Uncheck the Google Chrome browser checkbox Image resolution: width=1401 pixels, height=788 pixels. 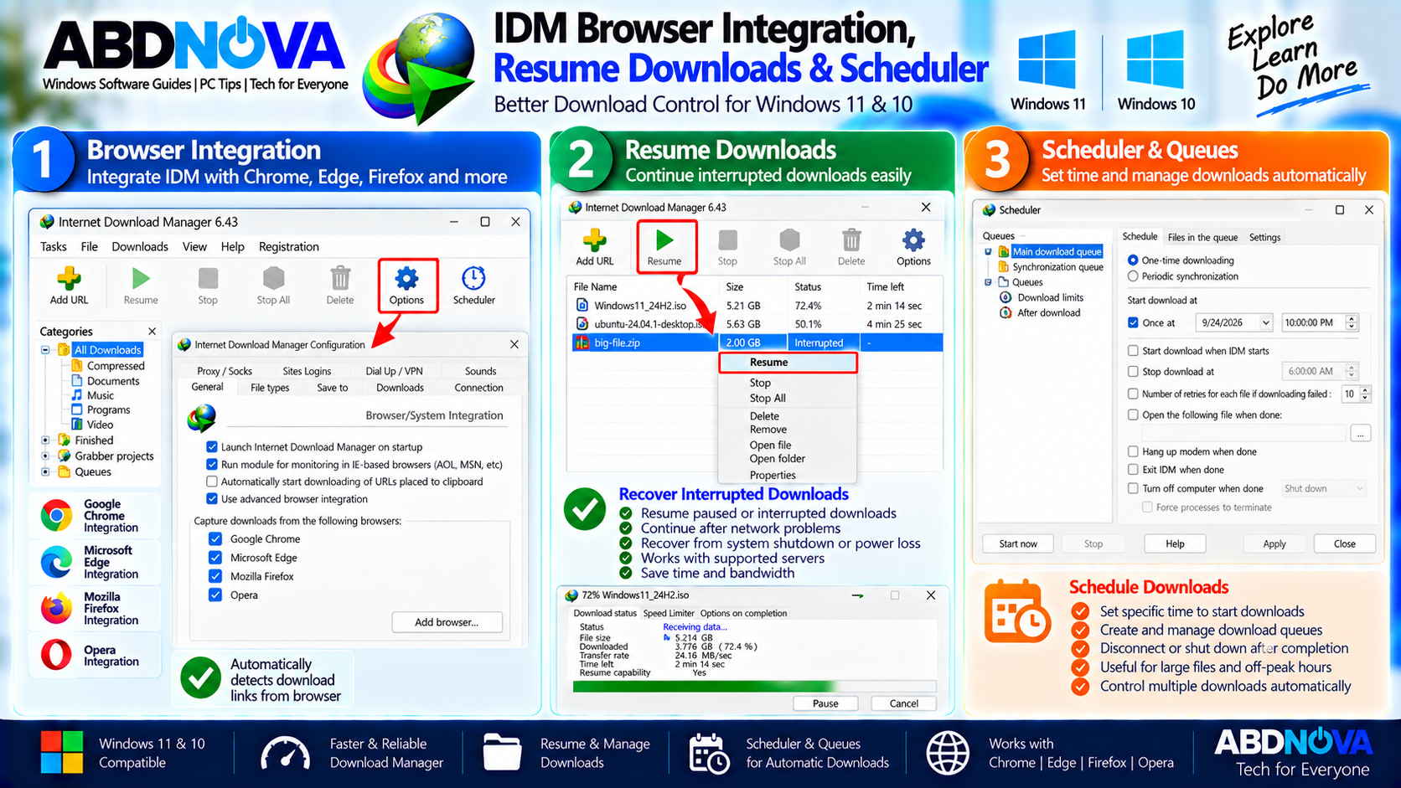(x=215, y=539)
